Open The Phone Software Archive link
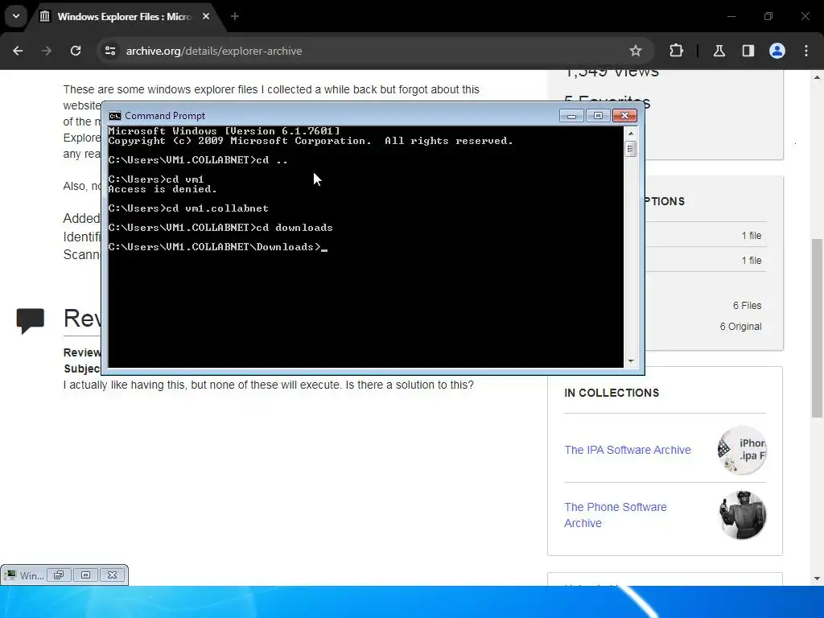Screen dimensions: 824x618 point(616,515)
